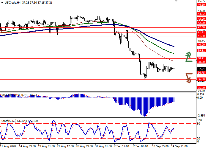
Task: Click the current price 37.21 label
Action: (x=201, y=69)
